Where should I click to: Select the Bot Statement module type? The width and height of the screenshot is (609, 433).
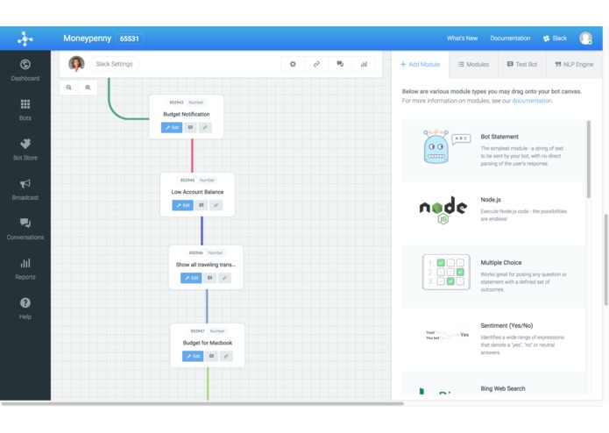tap(493, 151)
